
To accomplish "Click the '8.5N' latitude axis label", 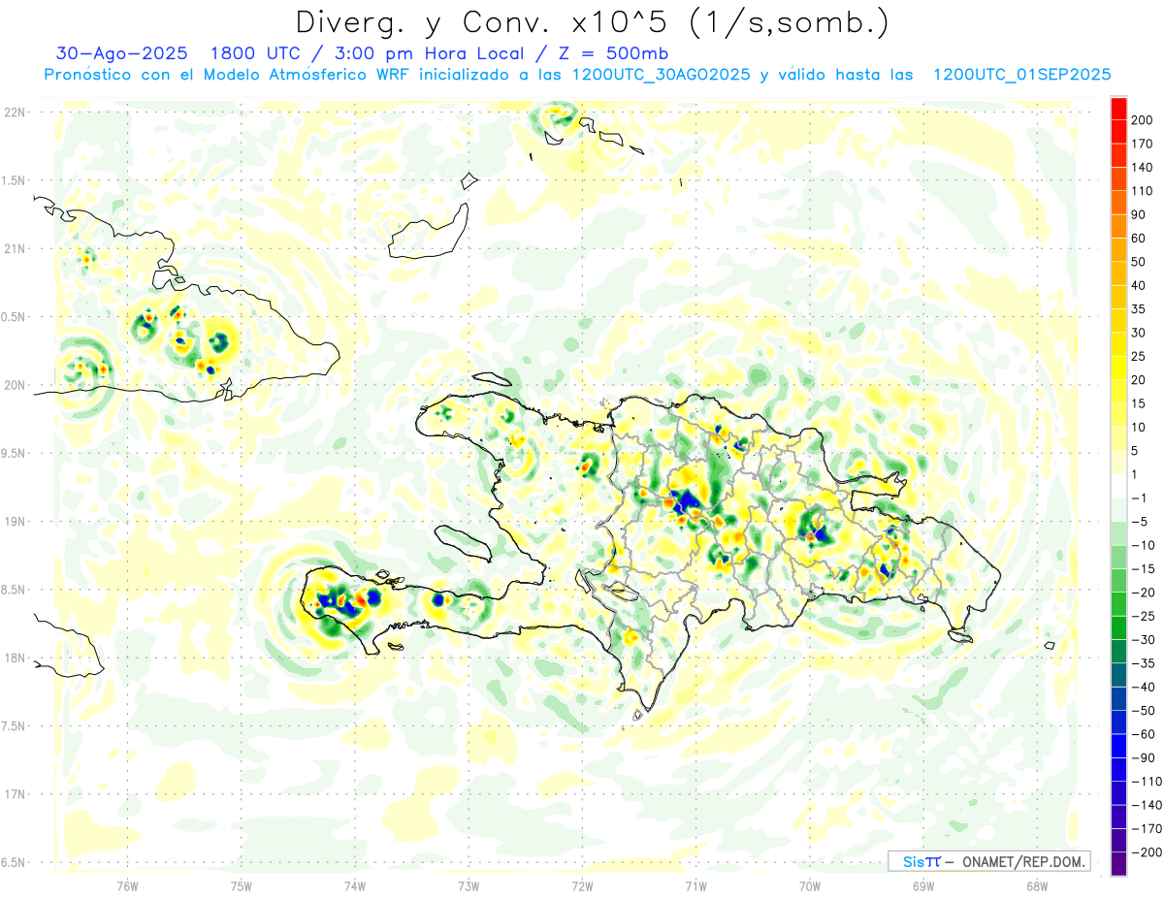I will [x=15, y=590].
